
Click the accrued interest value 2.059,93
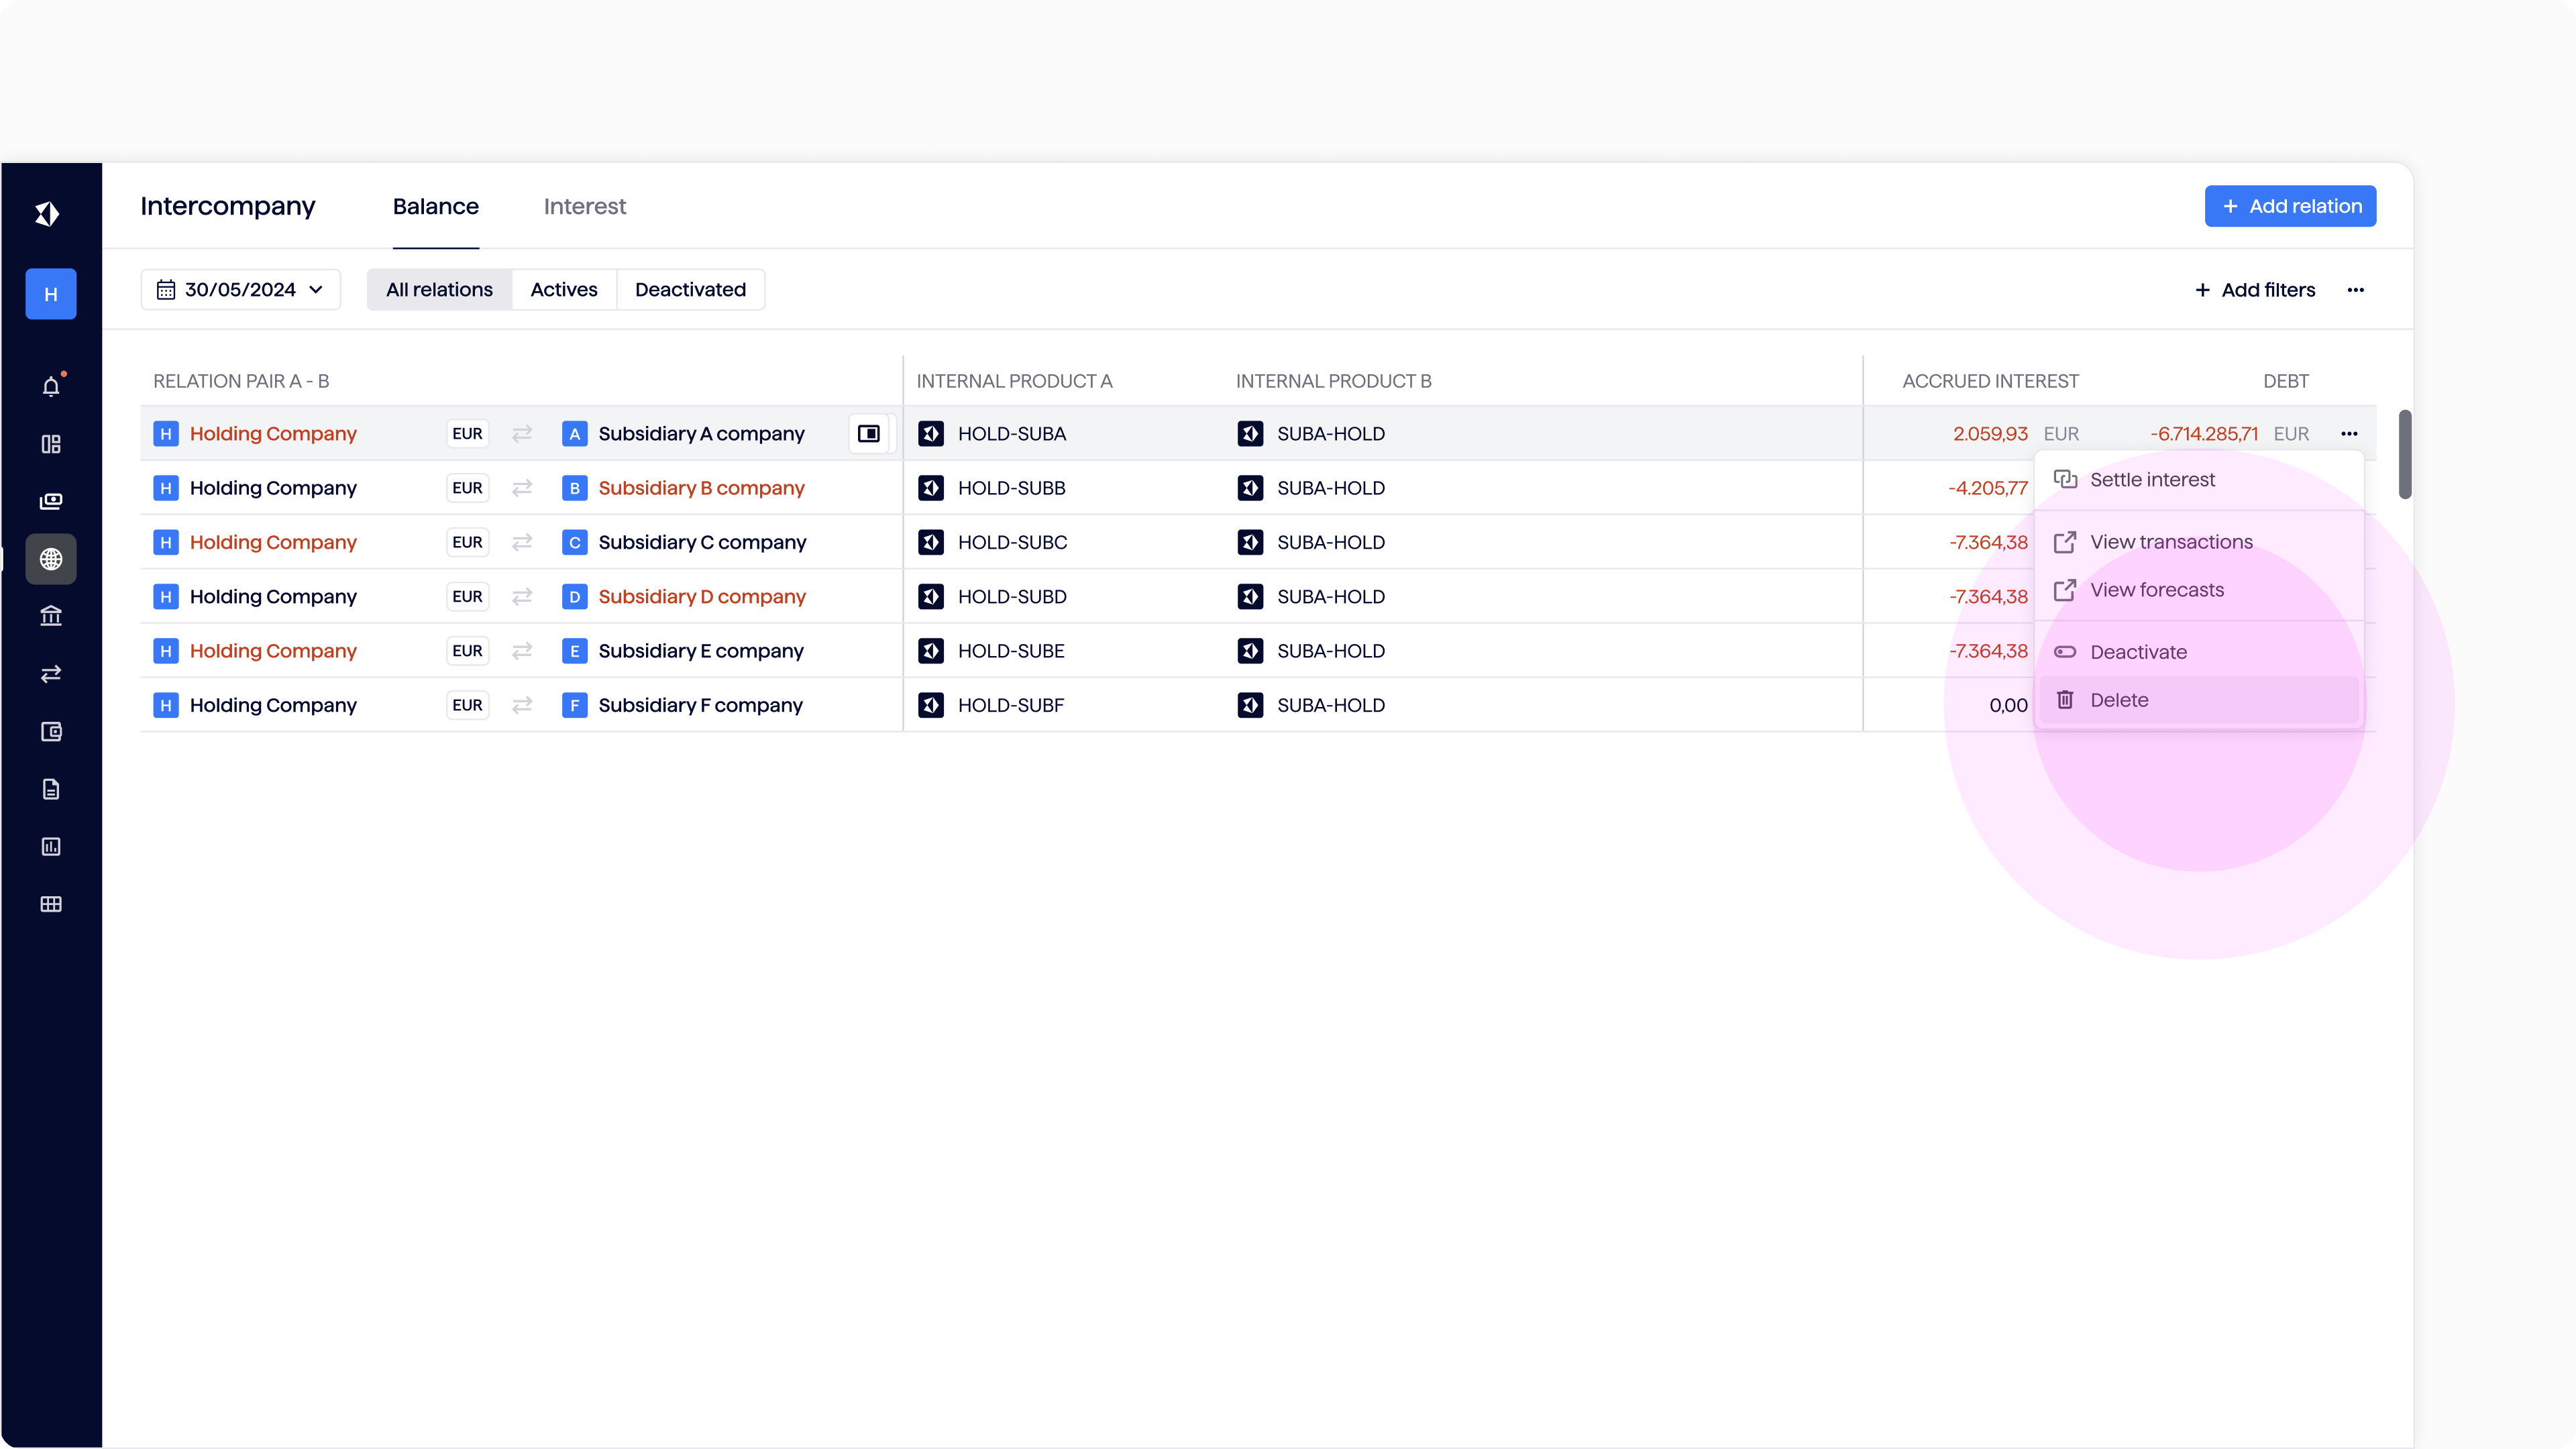1990,434
